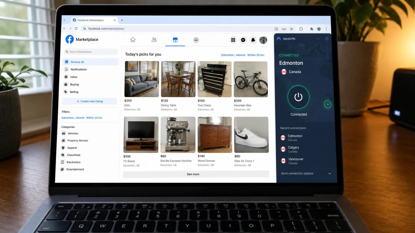The height and width of the screenshot is (233, 415).
Task: Open the browser extensions puzzle icon
Action: coord(301,29)
